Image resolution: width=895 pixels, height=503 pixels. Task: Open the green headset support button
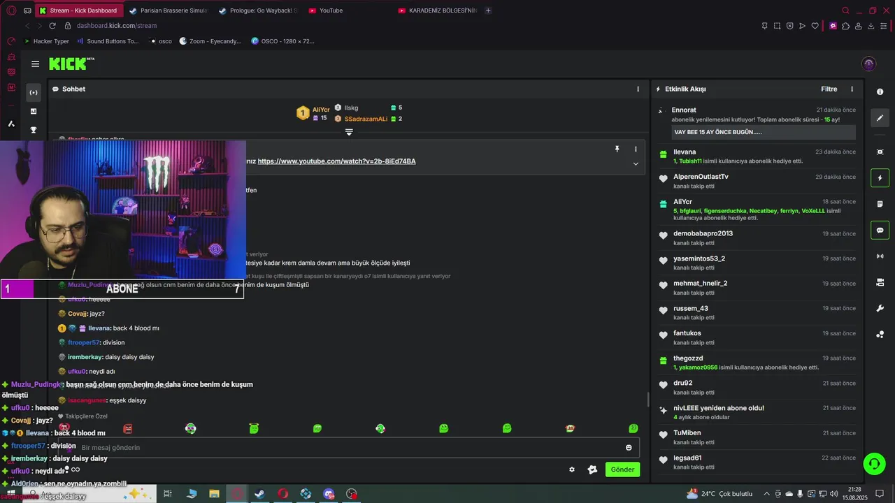click(873, 463)
